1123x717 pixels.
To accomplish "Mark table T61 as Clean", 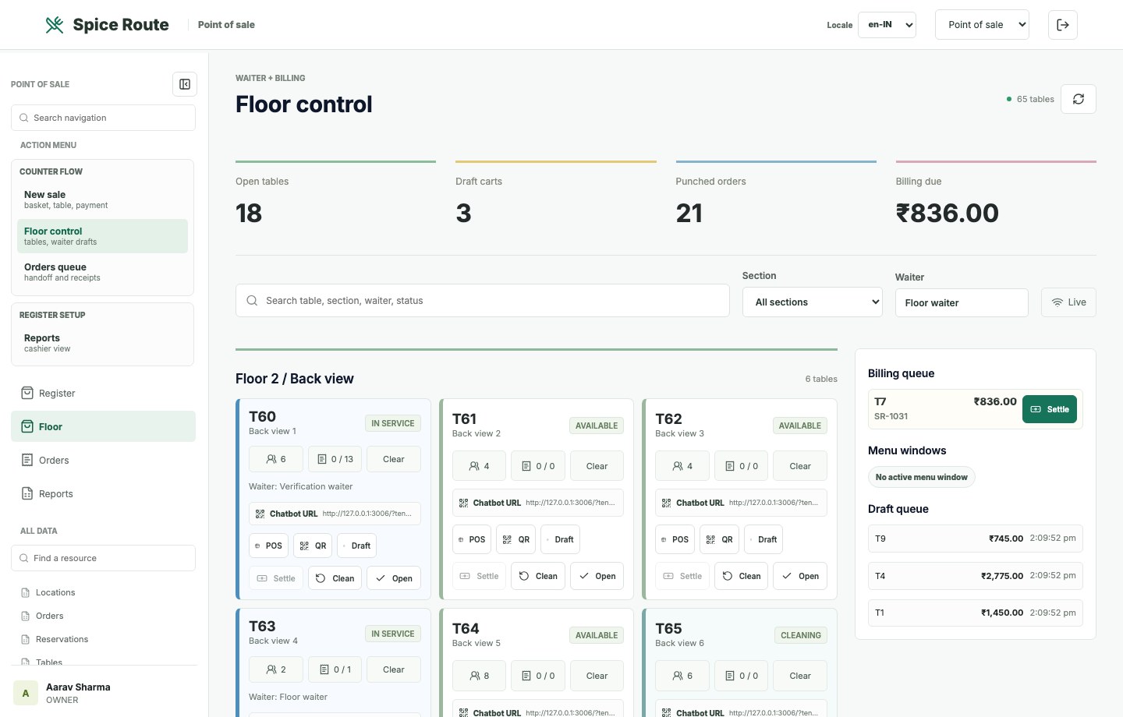I will pos(538,576).
